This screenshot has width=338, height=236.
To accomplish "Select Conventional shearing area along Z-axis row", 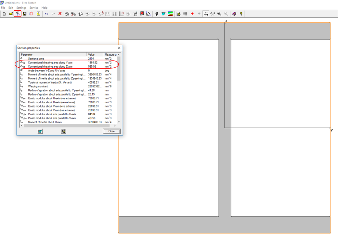I will (x=68, y=67).
